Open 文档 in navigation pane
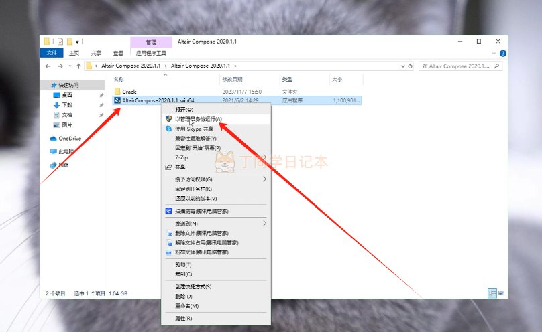Screen dimensions: 542x332 pos(67,115)
